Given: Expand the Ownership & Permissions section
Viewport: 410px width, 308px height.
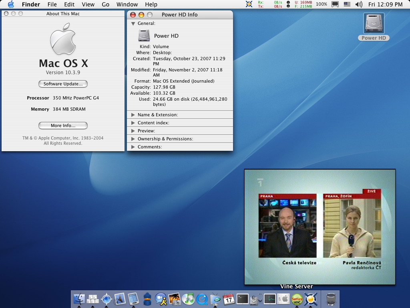Looking at the screenshot, I should click(133, 139).
